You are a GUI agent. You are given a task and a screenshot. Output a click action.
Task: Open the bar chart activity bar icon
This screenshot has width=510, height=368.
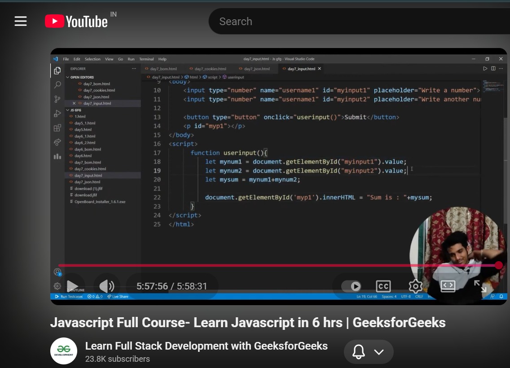[57, 156]
